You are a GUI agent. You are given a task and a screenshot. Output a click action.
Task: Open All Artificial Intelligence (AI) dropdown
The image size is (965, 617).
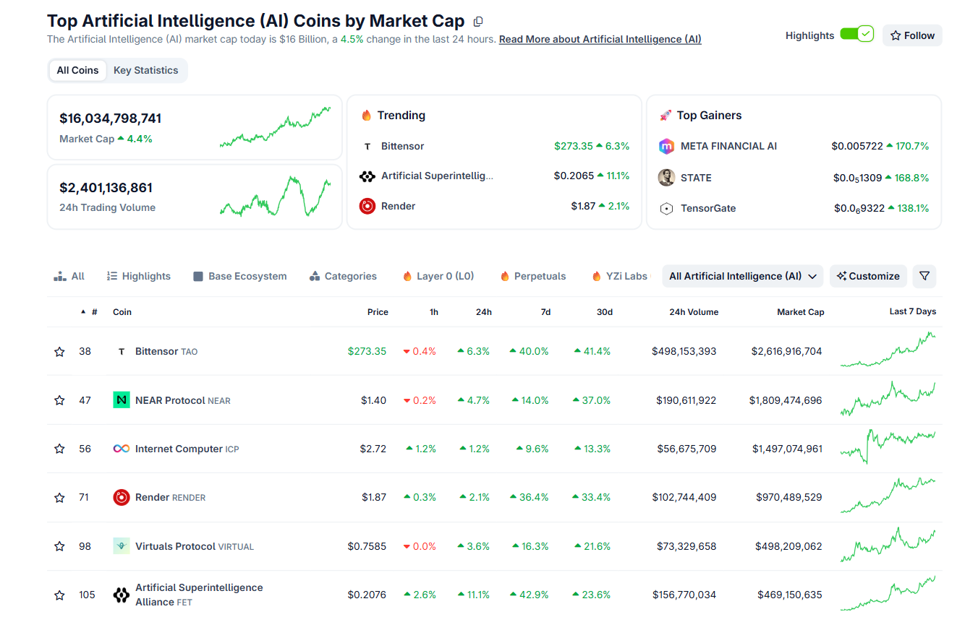click(x=742, y=276)
